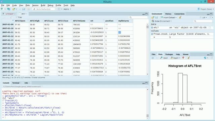The height and width of the screenshot is (121, 215).
Task: Click the New File icon in main toolbar
Action: pyautogui.click(x=2, y=9)
